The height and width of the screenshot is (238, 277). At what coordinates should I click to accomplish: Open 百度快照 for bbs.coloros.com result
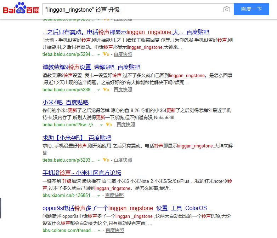coord(115,231)
